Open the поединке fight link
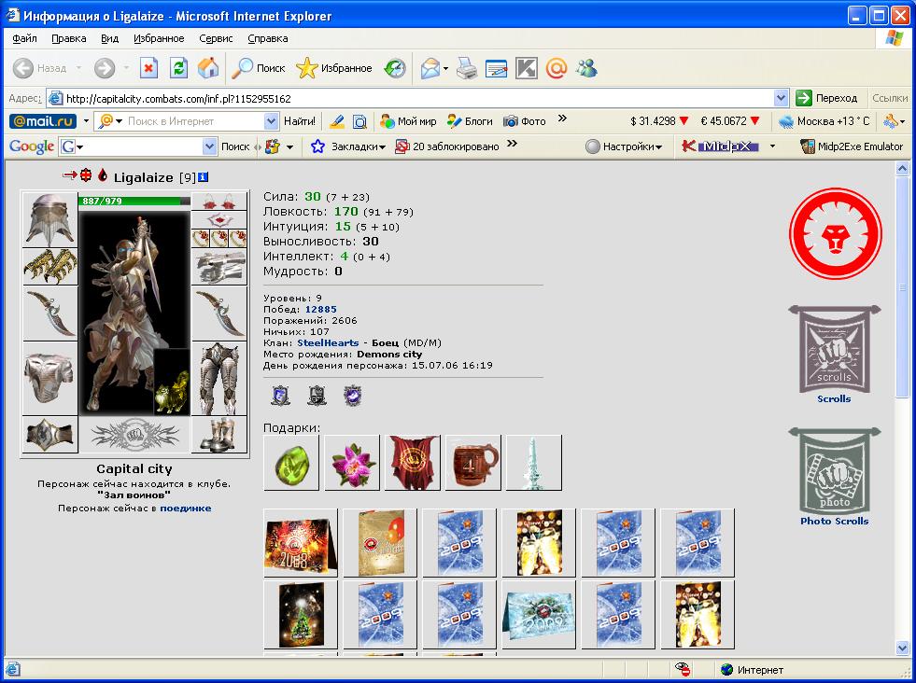916x683 pixels. tap(186, 509)
